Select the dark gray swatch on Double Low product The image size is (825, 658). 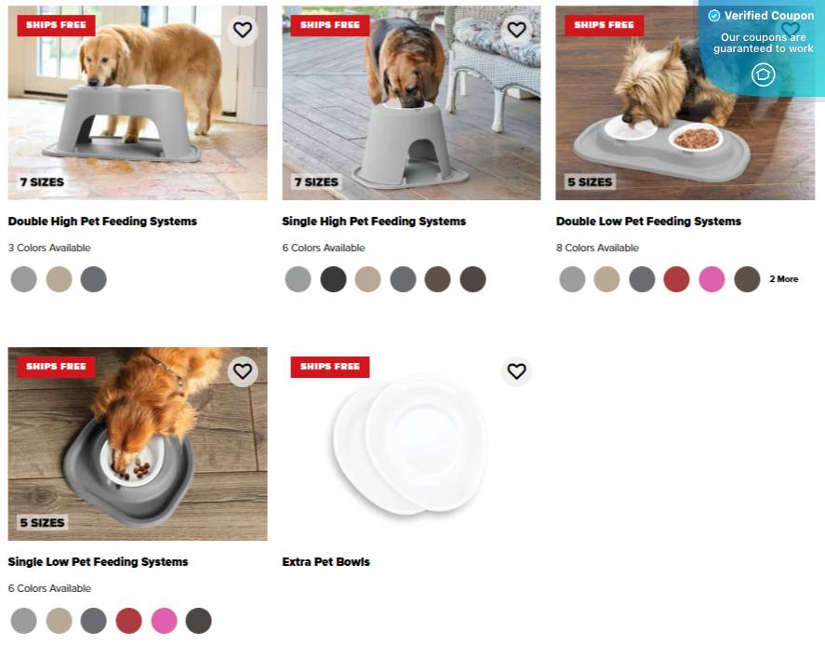pyautogui.click(x=642, y=279)
